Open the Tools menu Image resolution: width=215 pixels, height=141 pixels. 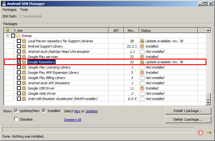point(24,10)
